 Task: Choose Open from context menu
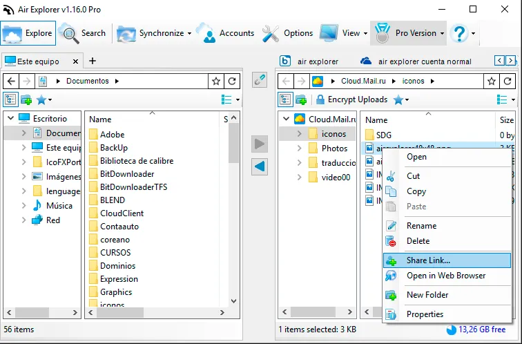[447, 157]
